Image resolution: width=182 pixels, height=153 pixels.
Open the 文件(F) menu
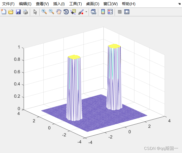[x=8, y=4]
